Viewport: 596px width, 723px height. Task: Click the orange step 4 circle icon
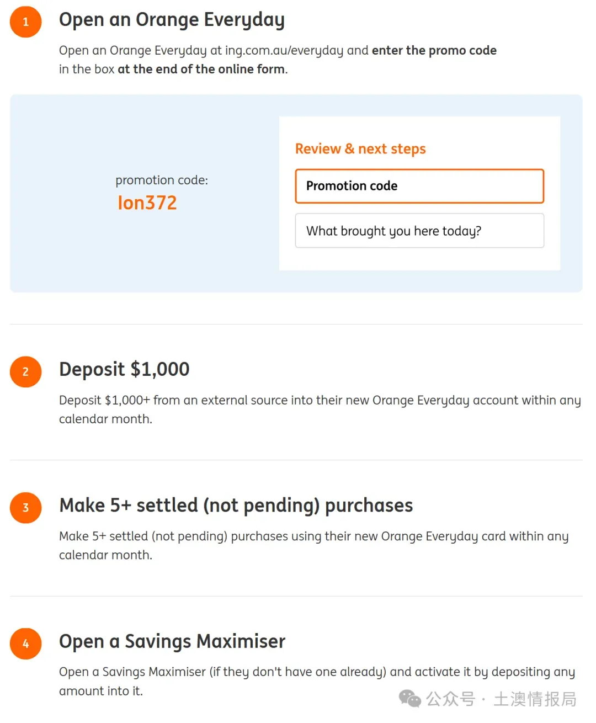pyautogui.click(x=25, y=644)
